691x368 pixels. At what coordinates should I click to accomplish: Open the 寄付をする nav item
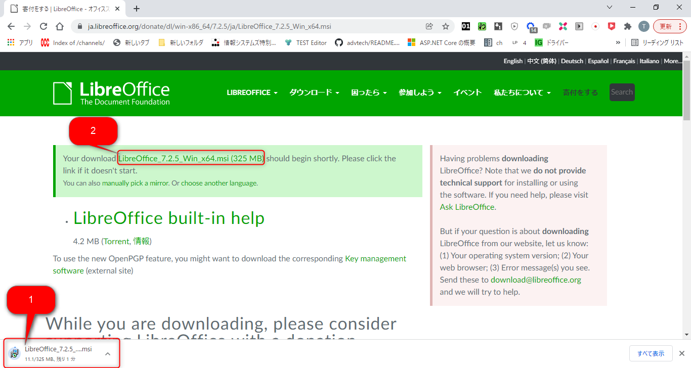click(580, 93)
